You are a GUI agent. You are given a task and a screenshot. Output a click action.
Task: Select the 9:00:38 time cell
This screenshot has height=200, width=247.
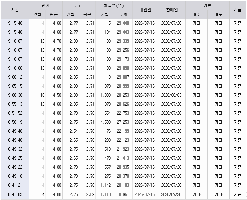point(15,95)
